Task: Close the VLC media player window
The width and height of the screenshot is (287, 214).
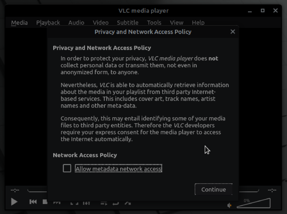Action: [276, 11]
